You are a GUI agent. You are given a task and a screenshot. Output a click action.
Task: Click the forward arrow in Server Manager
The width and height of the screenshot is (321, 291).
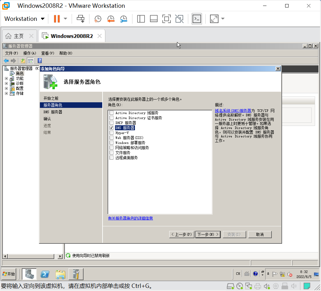pyautogui.click(x=13, y=61)
